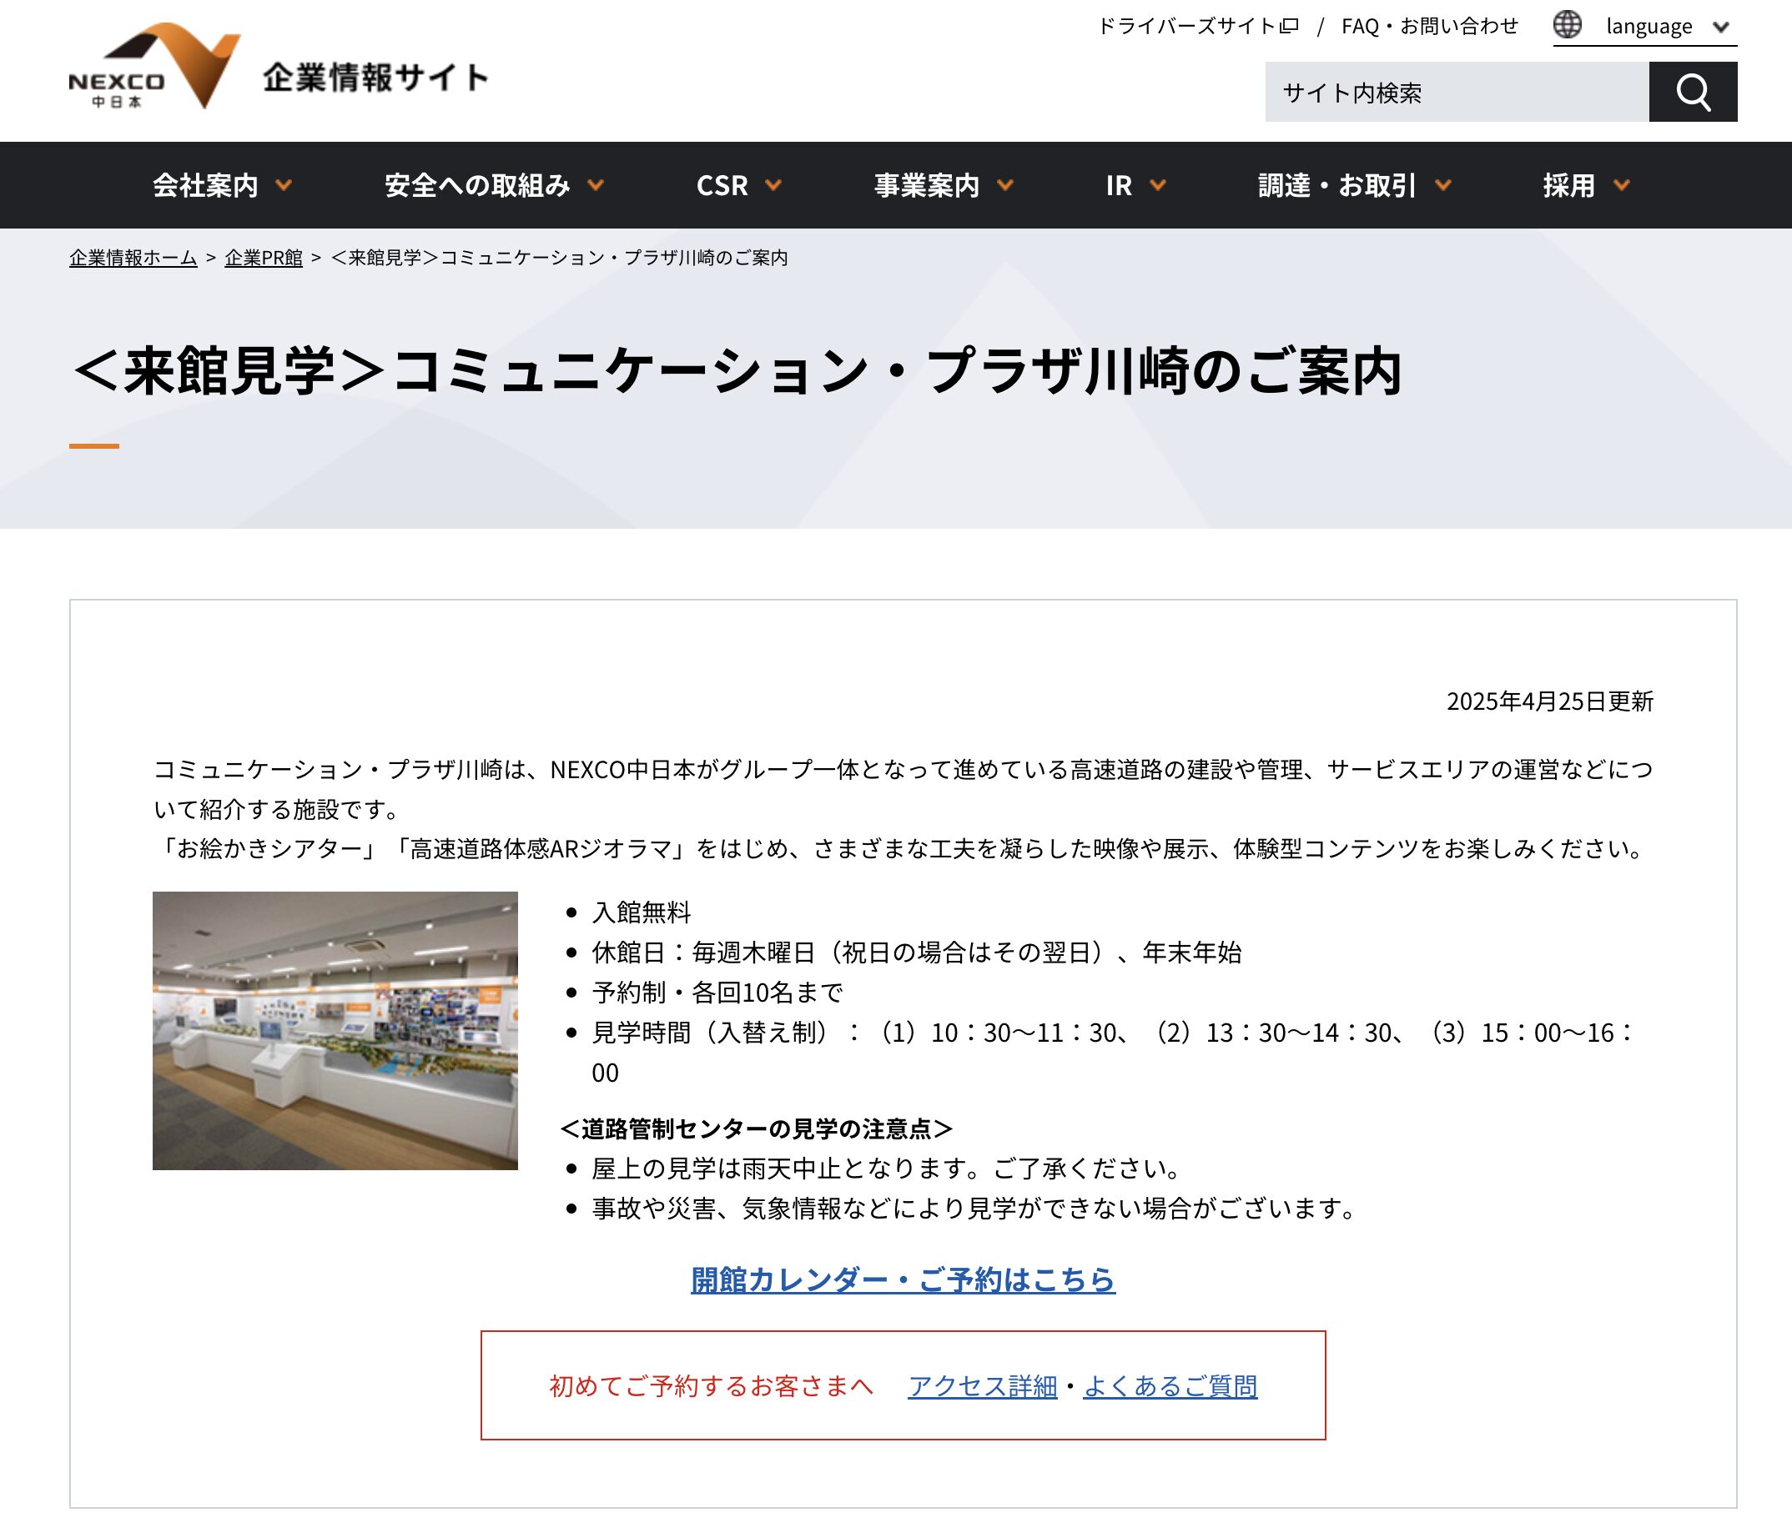Expand the language dropdown arrow
The image size is (1792, 1528).
pyautogui.click(x=1720, y=27)
